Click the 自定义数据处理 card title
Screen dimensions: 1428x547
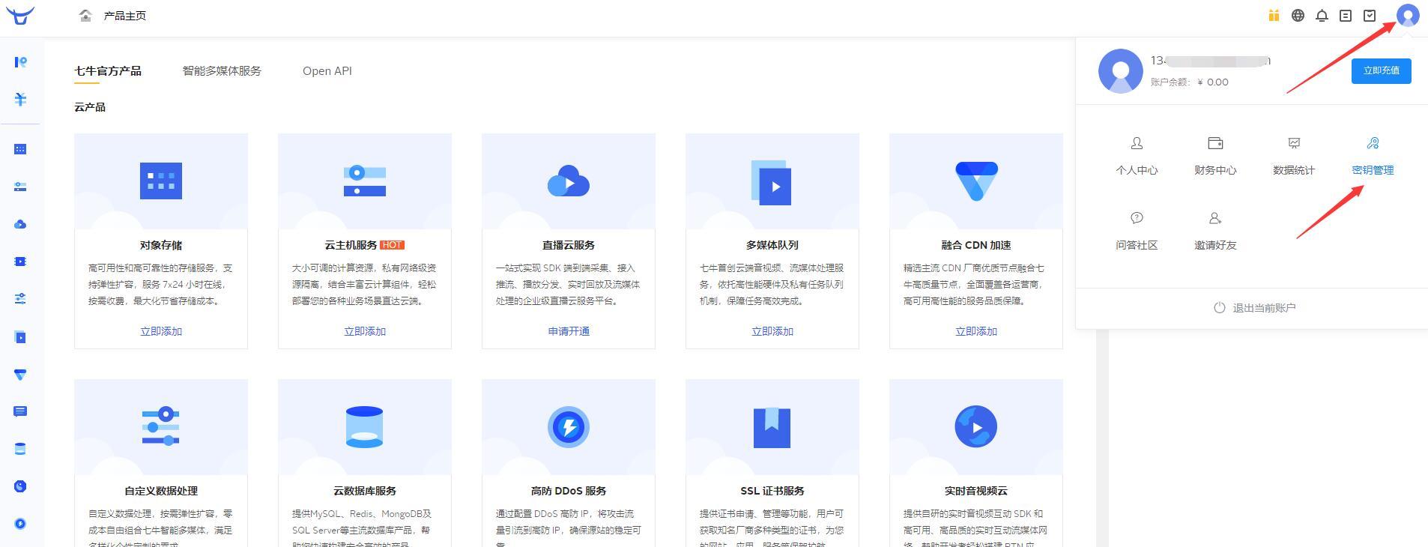(x=161, y=491)
